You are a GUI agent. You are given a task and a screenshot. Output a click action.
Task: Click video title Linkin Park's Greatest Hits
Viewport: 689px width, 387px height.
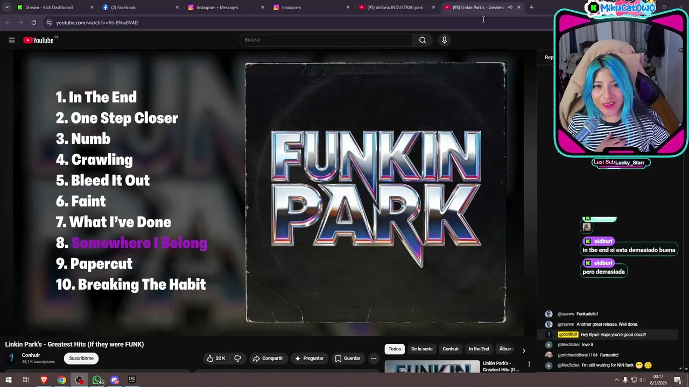pyautogui.click(x=74, y=345)
